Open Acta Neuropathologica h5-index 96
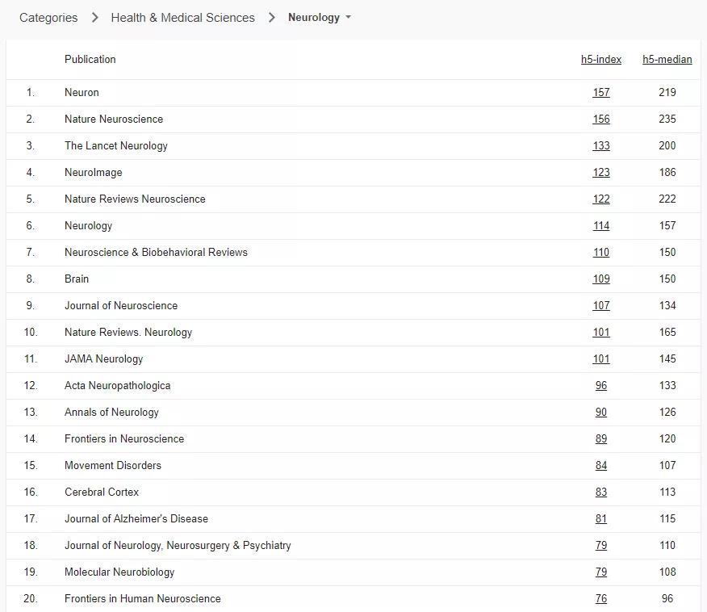 (x=601, y=385)
